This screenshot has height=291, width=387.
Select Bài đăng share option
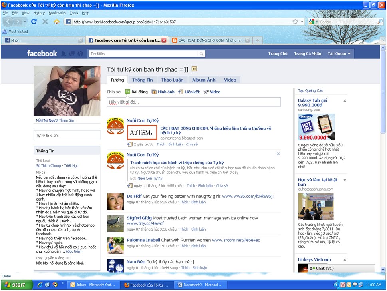click(137, 92)
